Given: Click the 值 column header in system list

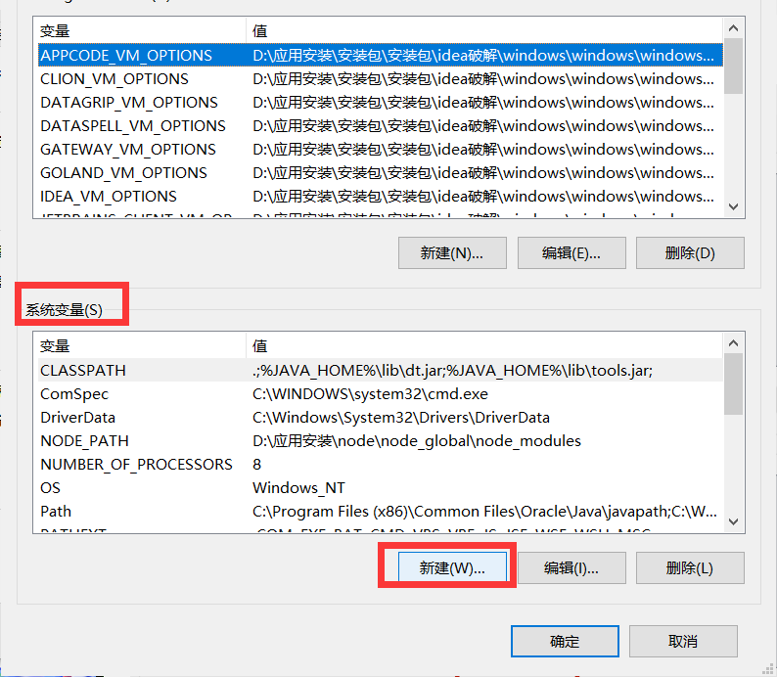Looking at the screenshot, I should (484, 345).
